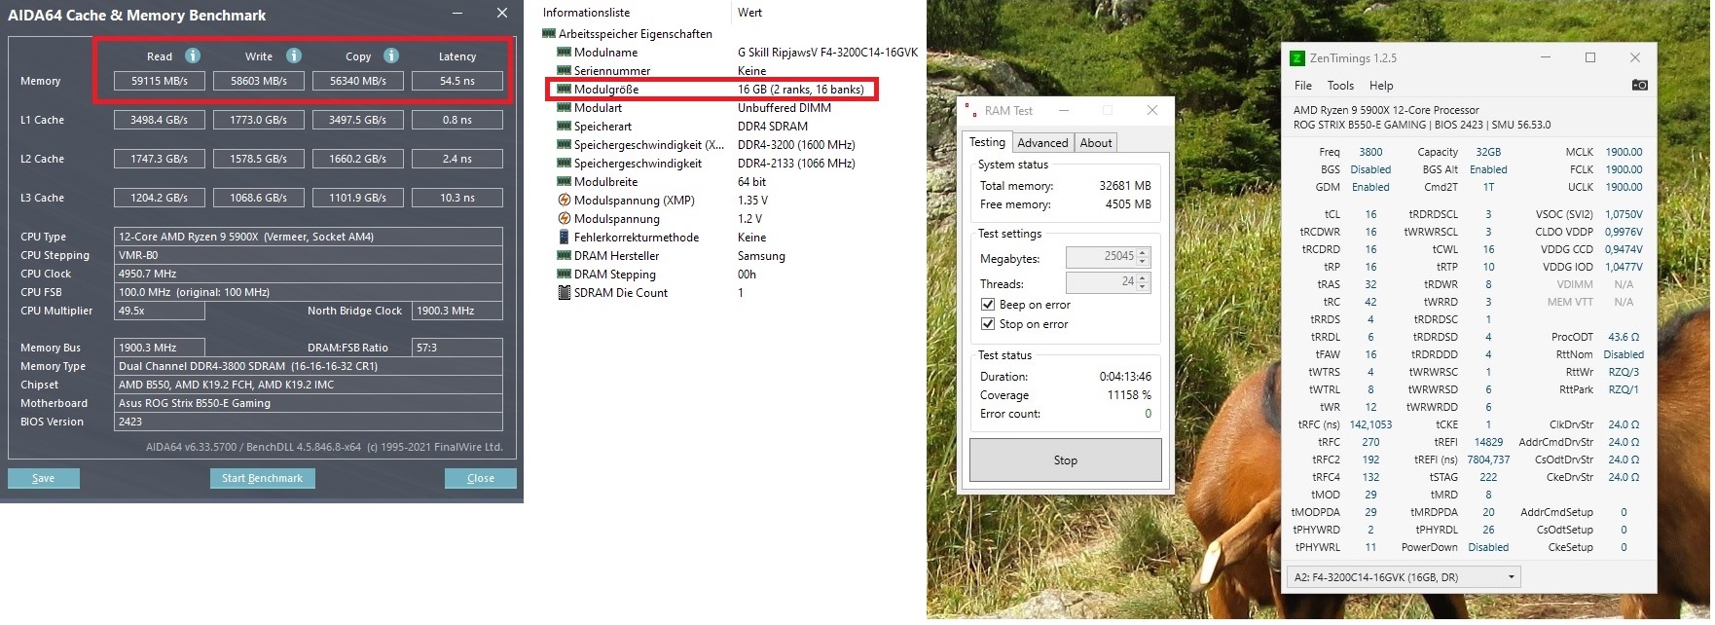Screen dimensions: 1715x625
Task: Click the Speicherart row icon
Action: point(564,127)
